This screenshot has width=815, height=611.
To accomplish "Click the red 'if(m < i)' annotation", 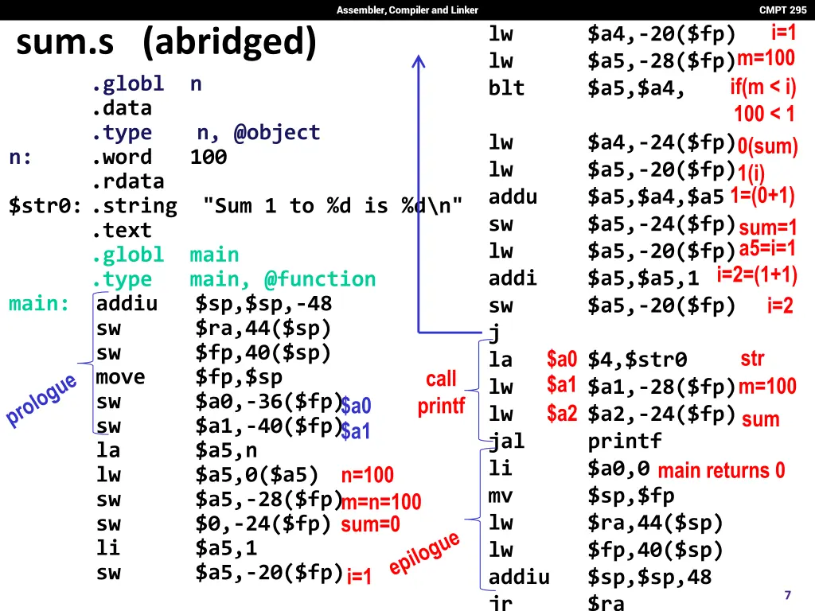I will (763, 87).
